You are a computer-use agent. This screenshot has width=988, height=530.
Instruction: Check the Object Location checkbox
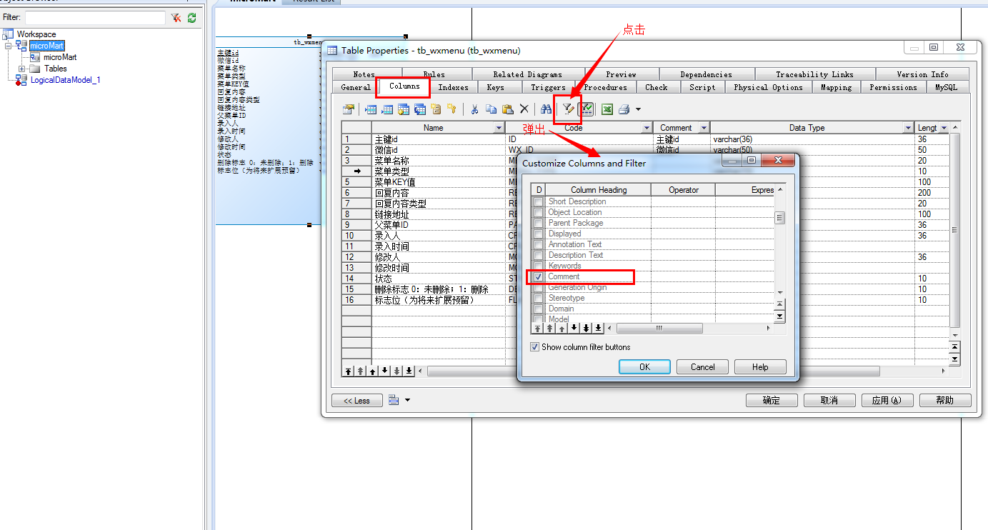[539, 213]
